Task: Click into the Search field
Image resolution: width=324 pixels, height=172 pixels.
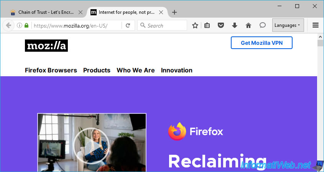Action: [162, 25]
